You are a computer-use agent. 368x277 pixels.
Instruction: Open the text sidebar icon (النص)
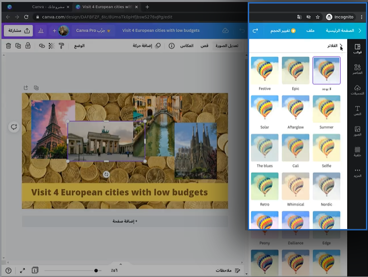(x=357, y=111)
